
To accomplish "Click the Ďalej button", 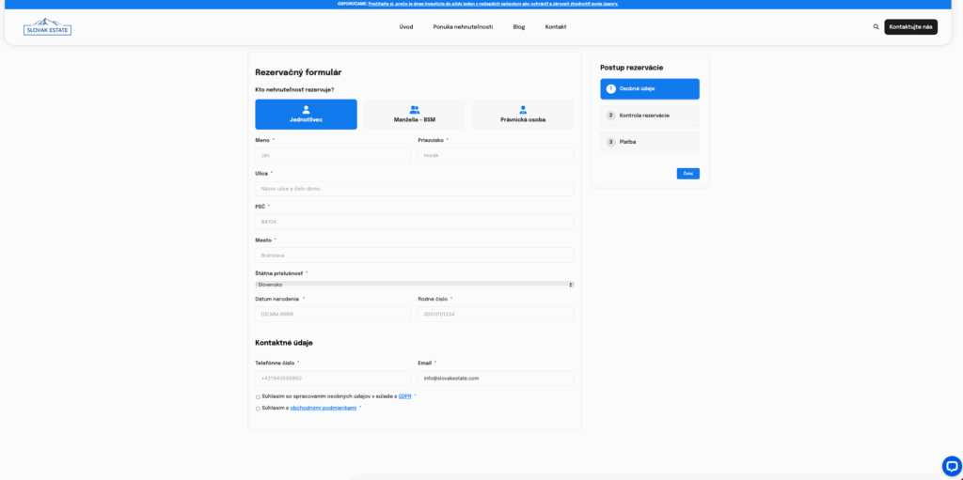I will tap(687, 174).
